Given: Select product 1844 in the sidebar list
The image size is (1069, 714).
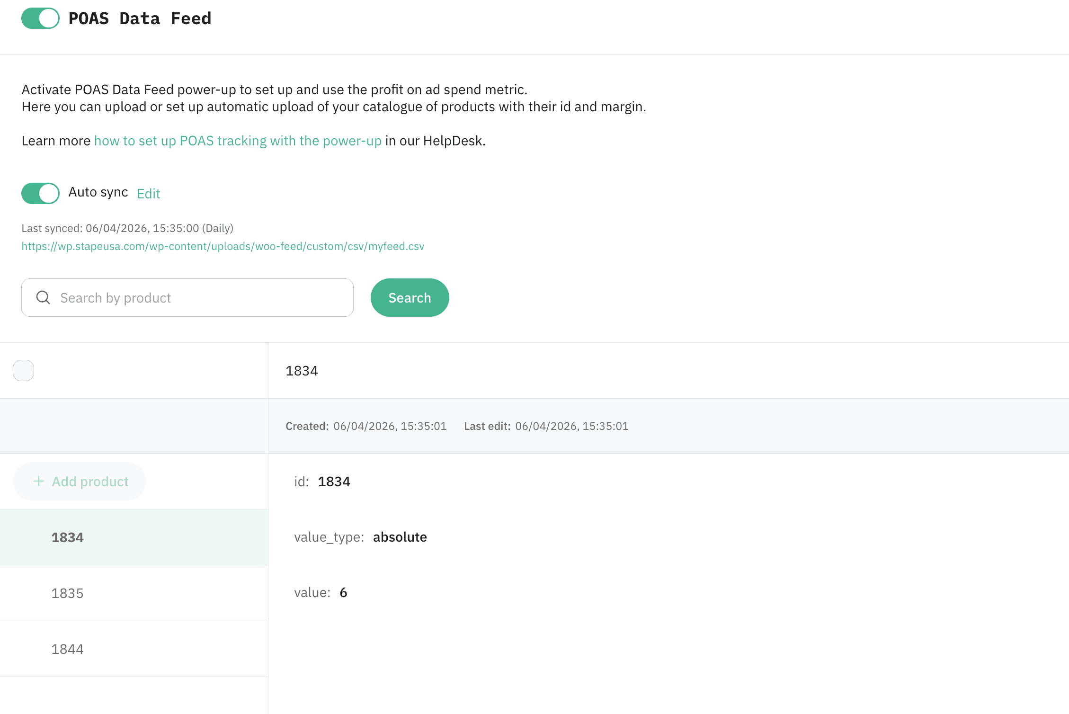Looking at the screenshot, I should [x=67, y=649].
